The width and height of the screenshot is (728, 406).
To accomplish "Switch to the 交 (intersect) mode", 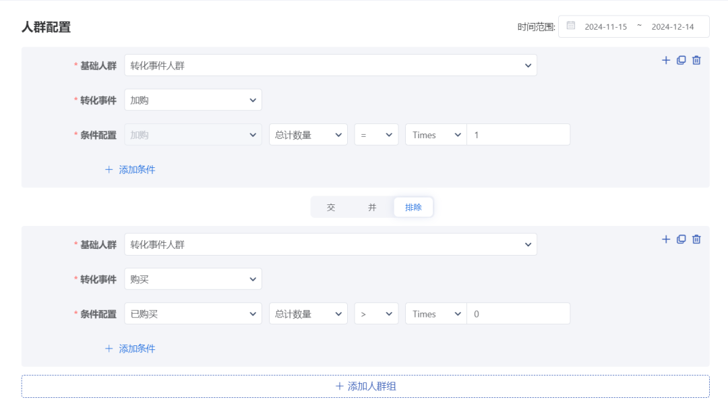I will pyautogui.click(x=331, y=207).
